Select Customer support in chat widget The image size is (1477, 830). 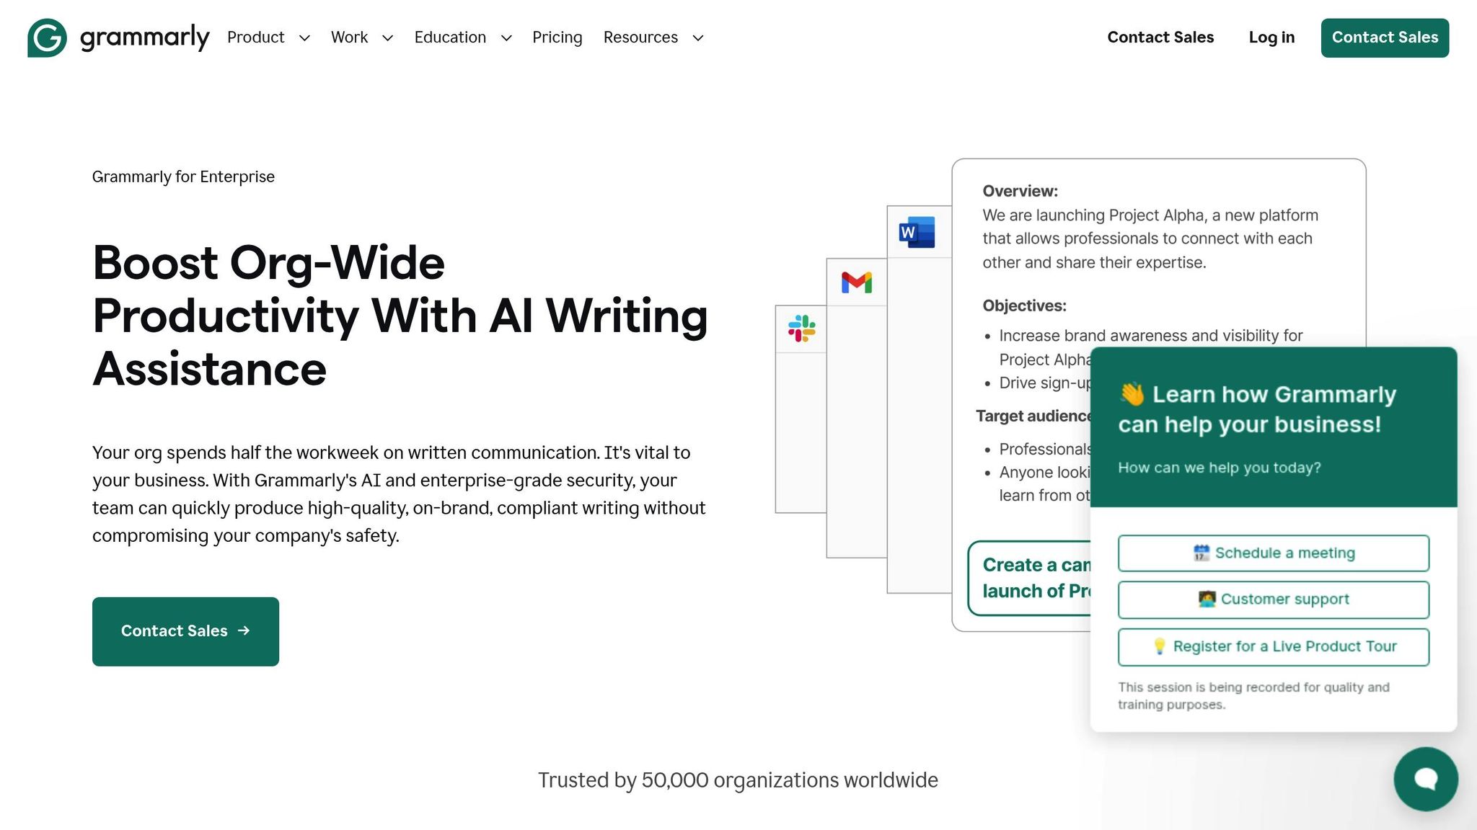[1274, 599]
